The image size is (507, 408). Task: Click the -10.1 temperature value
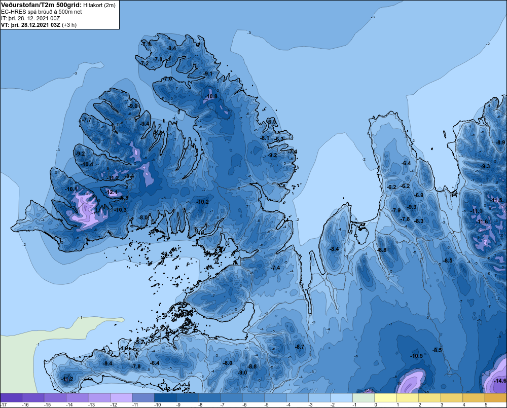click(x=71, y=189)
